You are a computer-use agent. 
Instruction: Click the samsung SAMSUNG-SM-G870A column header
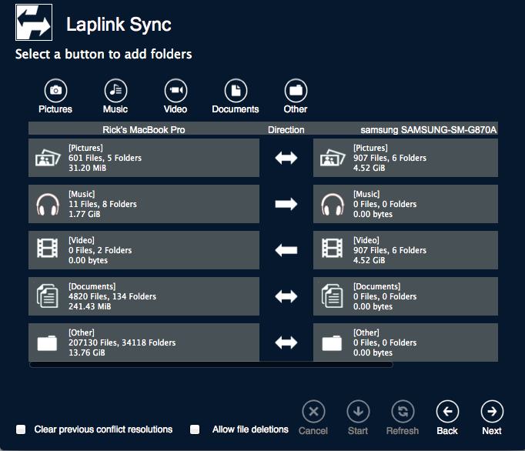coord(428,129)
